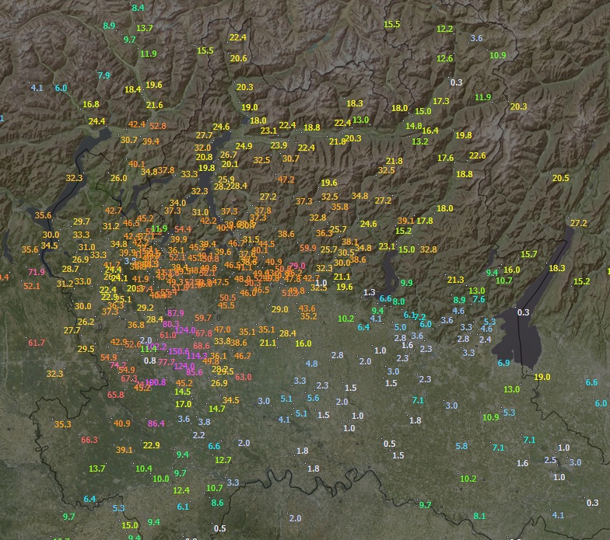Click the green 8.1 reading
Image resolution: width=610 pixels, height=540 pixels.
(479, 516)
